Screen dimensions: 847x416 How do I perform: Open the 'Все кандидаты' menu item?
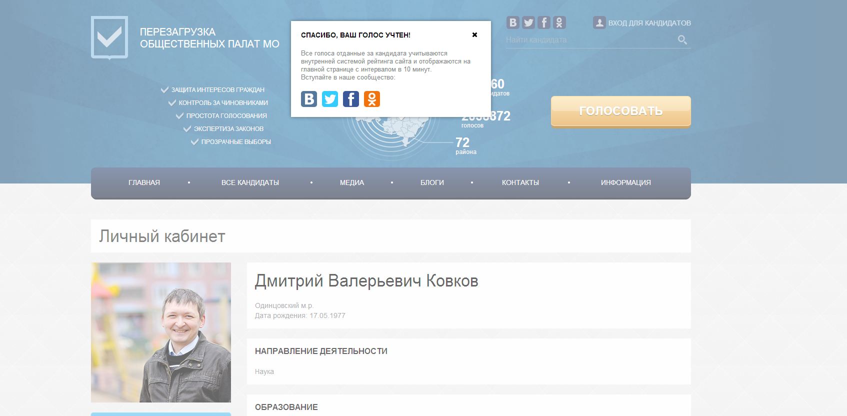250,182
